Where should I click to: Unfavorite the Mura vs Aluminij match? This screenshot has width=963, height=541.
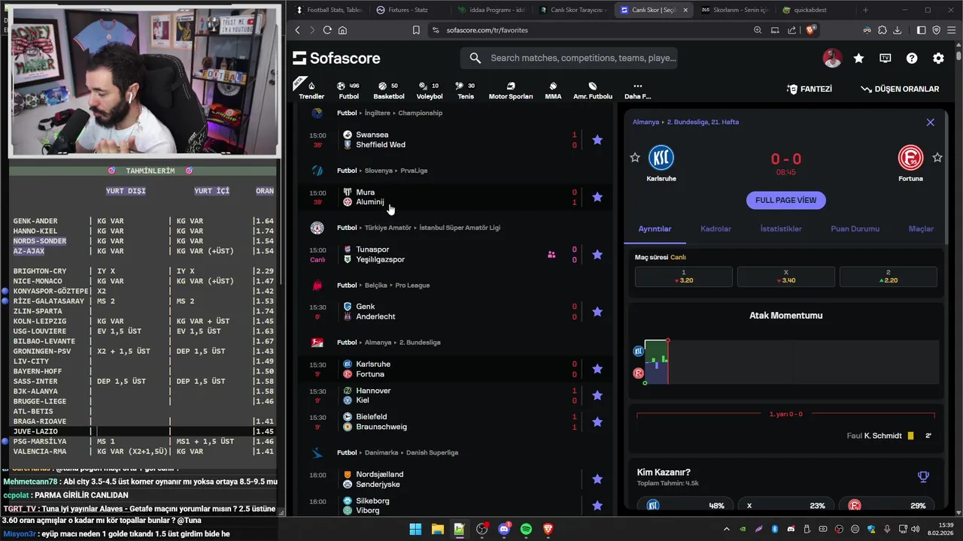597,197
